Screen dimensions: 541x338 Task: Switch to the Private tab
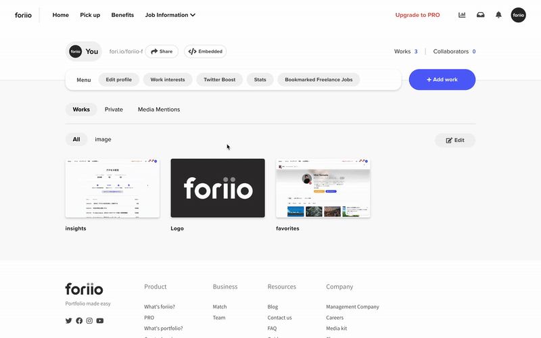point(114,110)
